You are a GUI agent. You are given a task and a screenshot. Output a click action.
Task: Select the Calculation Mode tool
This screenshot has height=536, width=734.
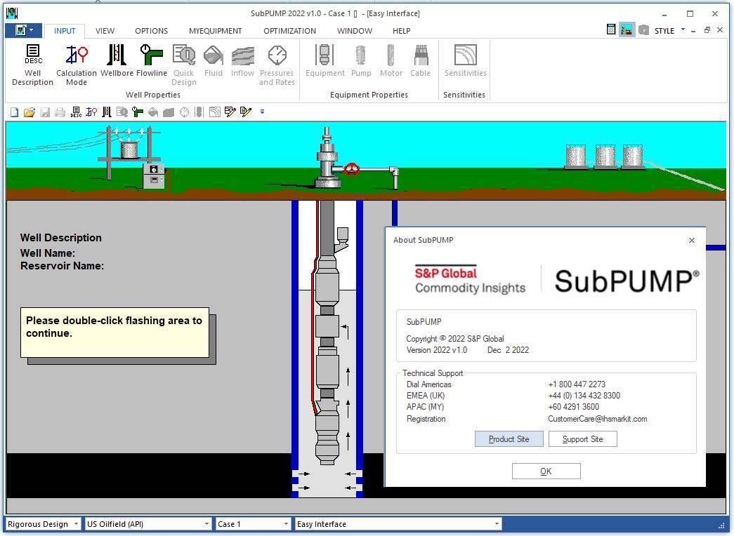pyautogui.click(x=76, y=63)
